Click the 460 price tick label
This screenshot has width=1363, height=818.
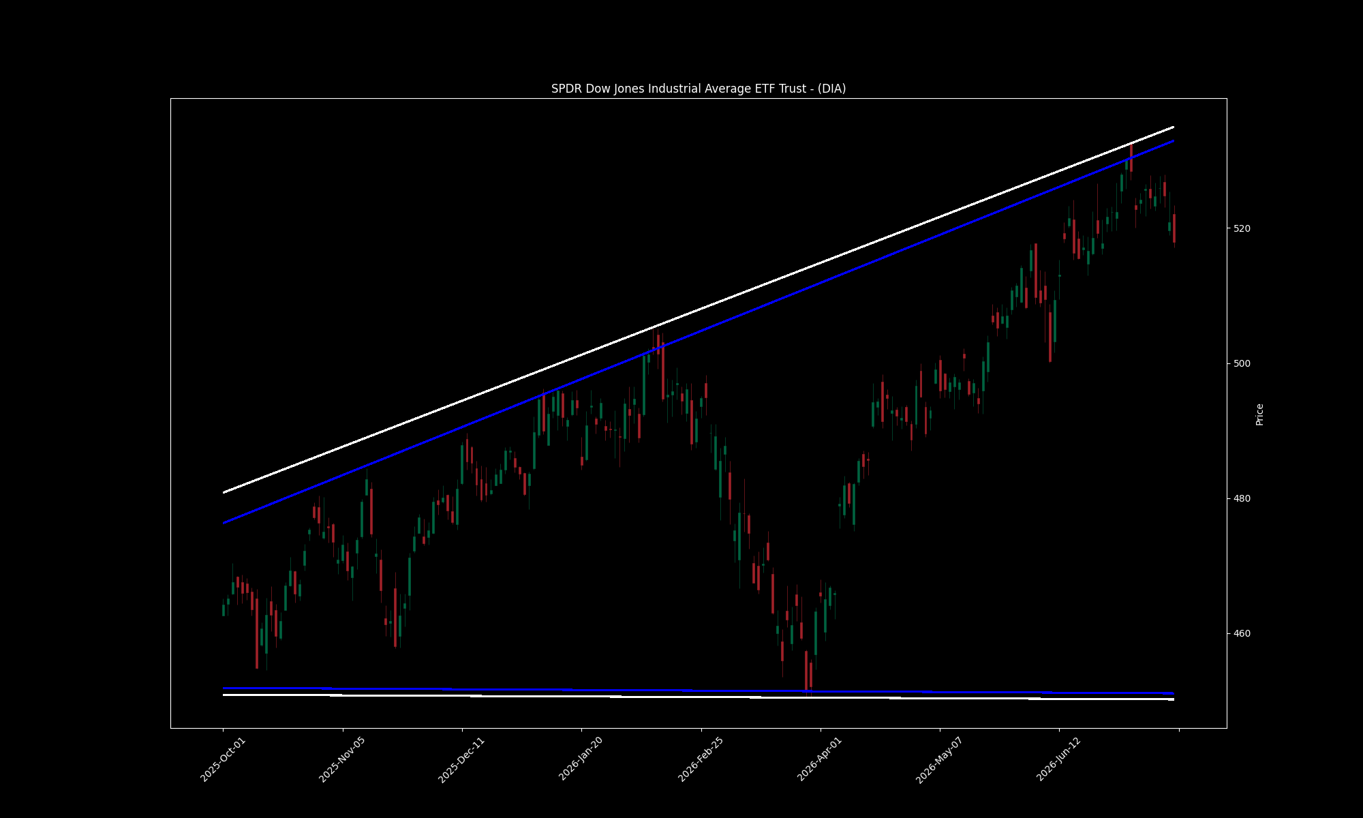1242,633
